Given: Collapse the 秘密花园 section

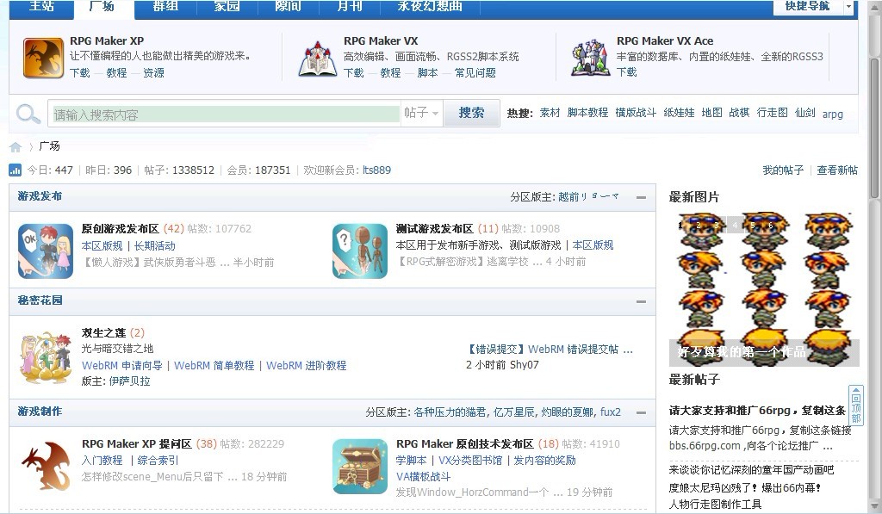Looking at the screenshot, I should [641, 301].
